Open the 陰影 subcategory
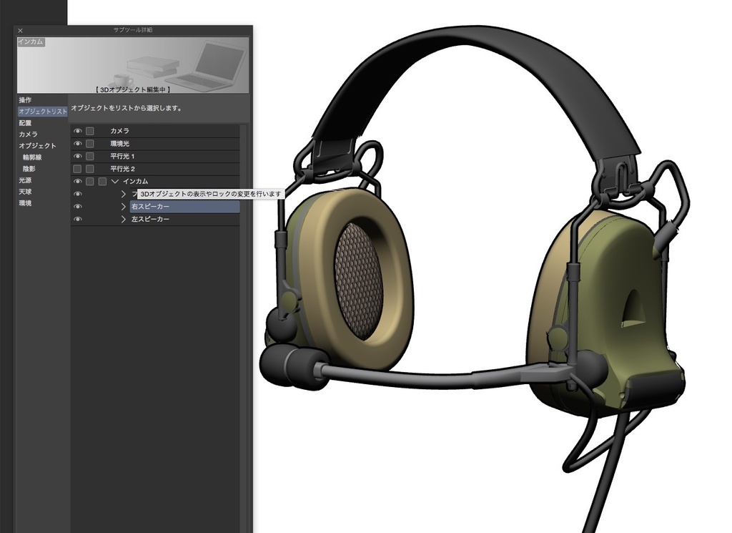Viewport: 732px width, 533px height. (x=29, y=169)
